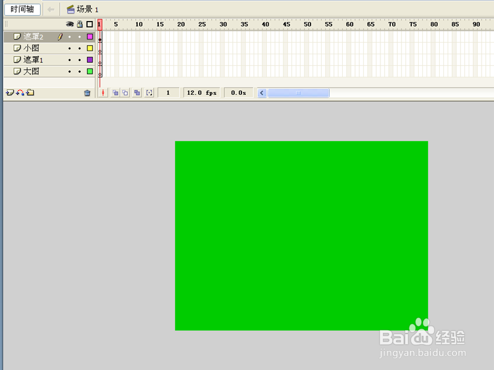
Task: Click the pencil icon on 遮罩2 layer
Action: 60,37
